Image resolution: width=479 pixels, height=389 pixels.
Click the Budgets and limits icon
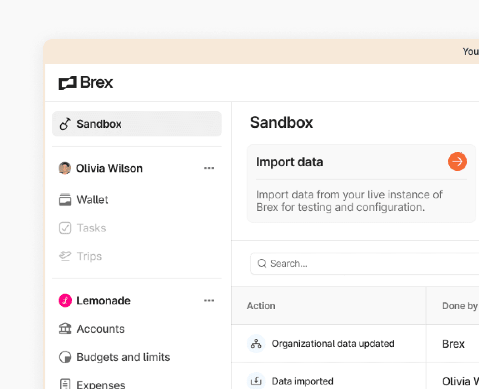pyautogui.click(x=65, y=357)
